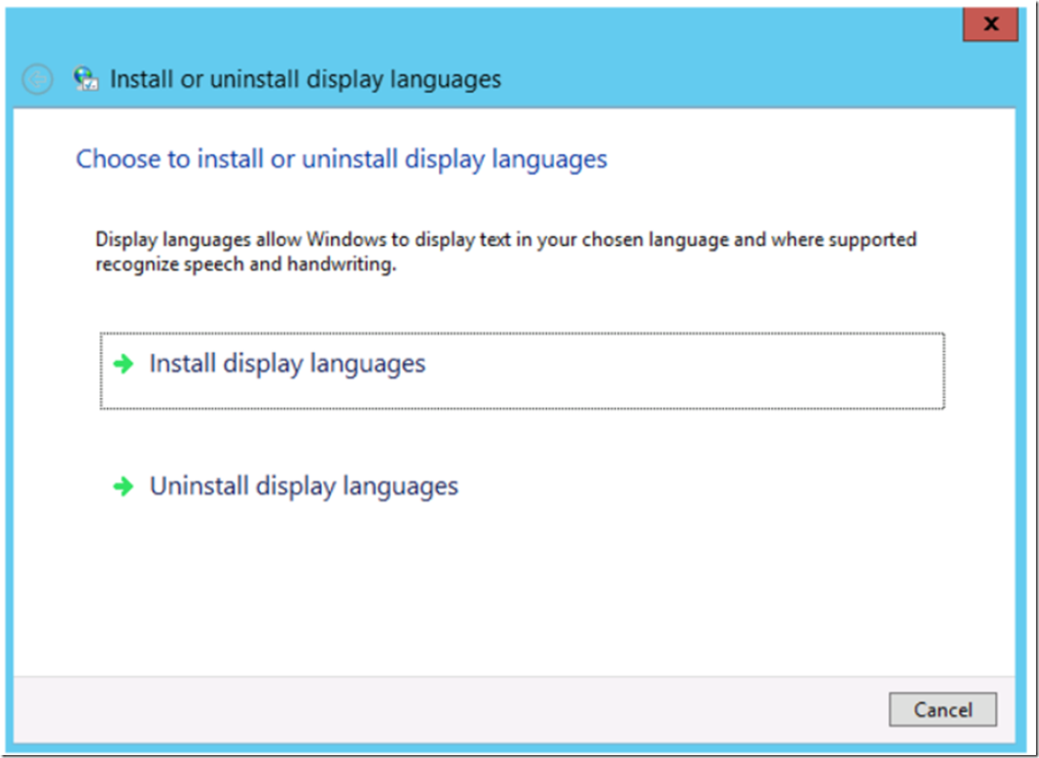The image size is (1039, 758).
Task: Go back with the circular back arrow
Action: point(37,79)
